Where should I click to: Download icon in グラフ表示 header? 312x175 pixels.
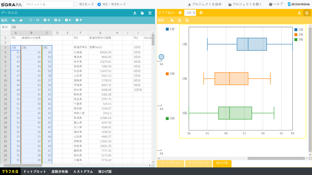click(x=299, y=13)
